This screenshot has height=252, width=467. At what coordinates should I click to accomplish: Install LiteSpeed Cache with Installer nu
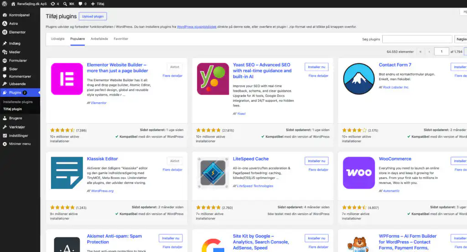click(x=317, y=161)
